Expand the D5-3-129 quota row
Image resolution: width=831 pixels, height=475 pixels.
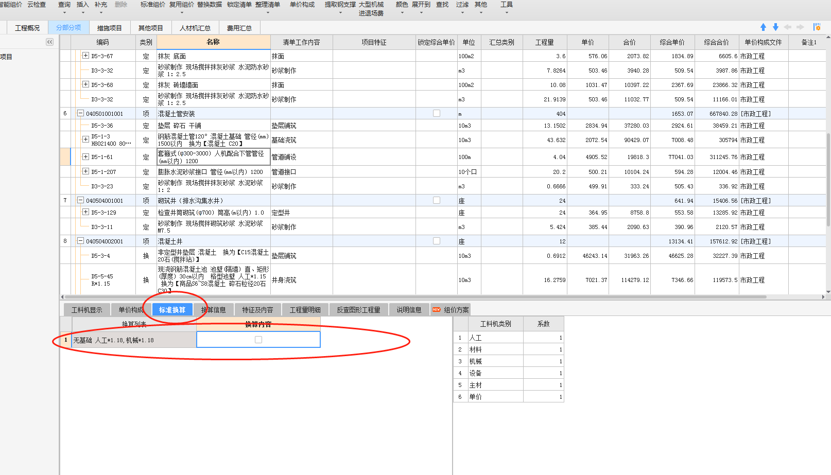coord(85,212)
